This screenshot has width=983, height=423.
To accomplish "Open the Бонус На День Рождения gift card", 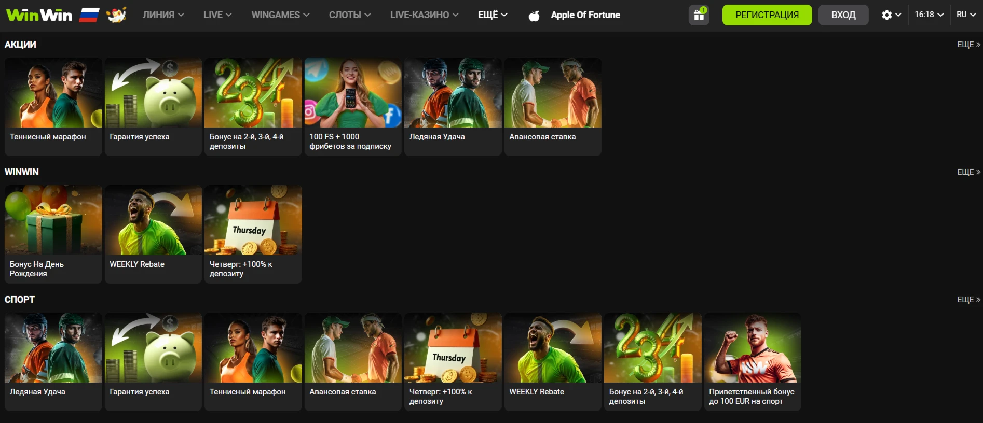I will (53, 234).
